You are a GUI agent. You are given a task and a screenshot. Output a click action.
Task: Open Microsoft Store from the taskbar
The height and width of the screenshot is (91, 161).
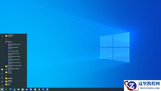[23, 89]
